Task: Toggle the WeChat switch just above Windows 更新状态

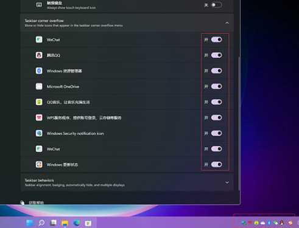Action: click(x=216, y=149)
